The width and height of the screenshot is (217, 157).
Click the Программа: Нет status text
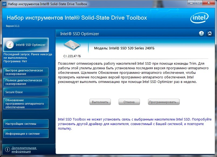(15, 61)
